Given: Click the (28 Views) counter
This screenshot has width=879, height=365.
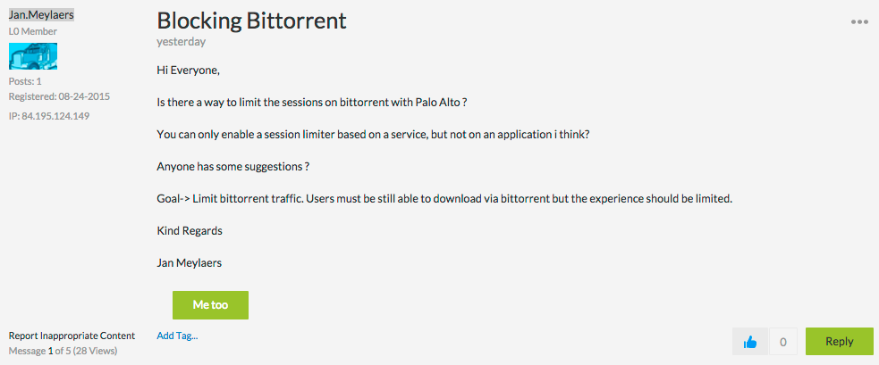Looking at the screenshot, I should point(92,351).
